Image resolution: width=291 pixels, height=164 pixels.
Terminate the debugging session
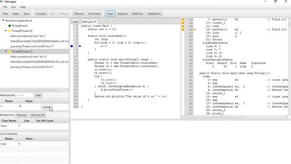pos(94,14)
